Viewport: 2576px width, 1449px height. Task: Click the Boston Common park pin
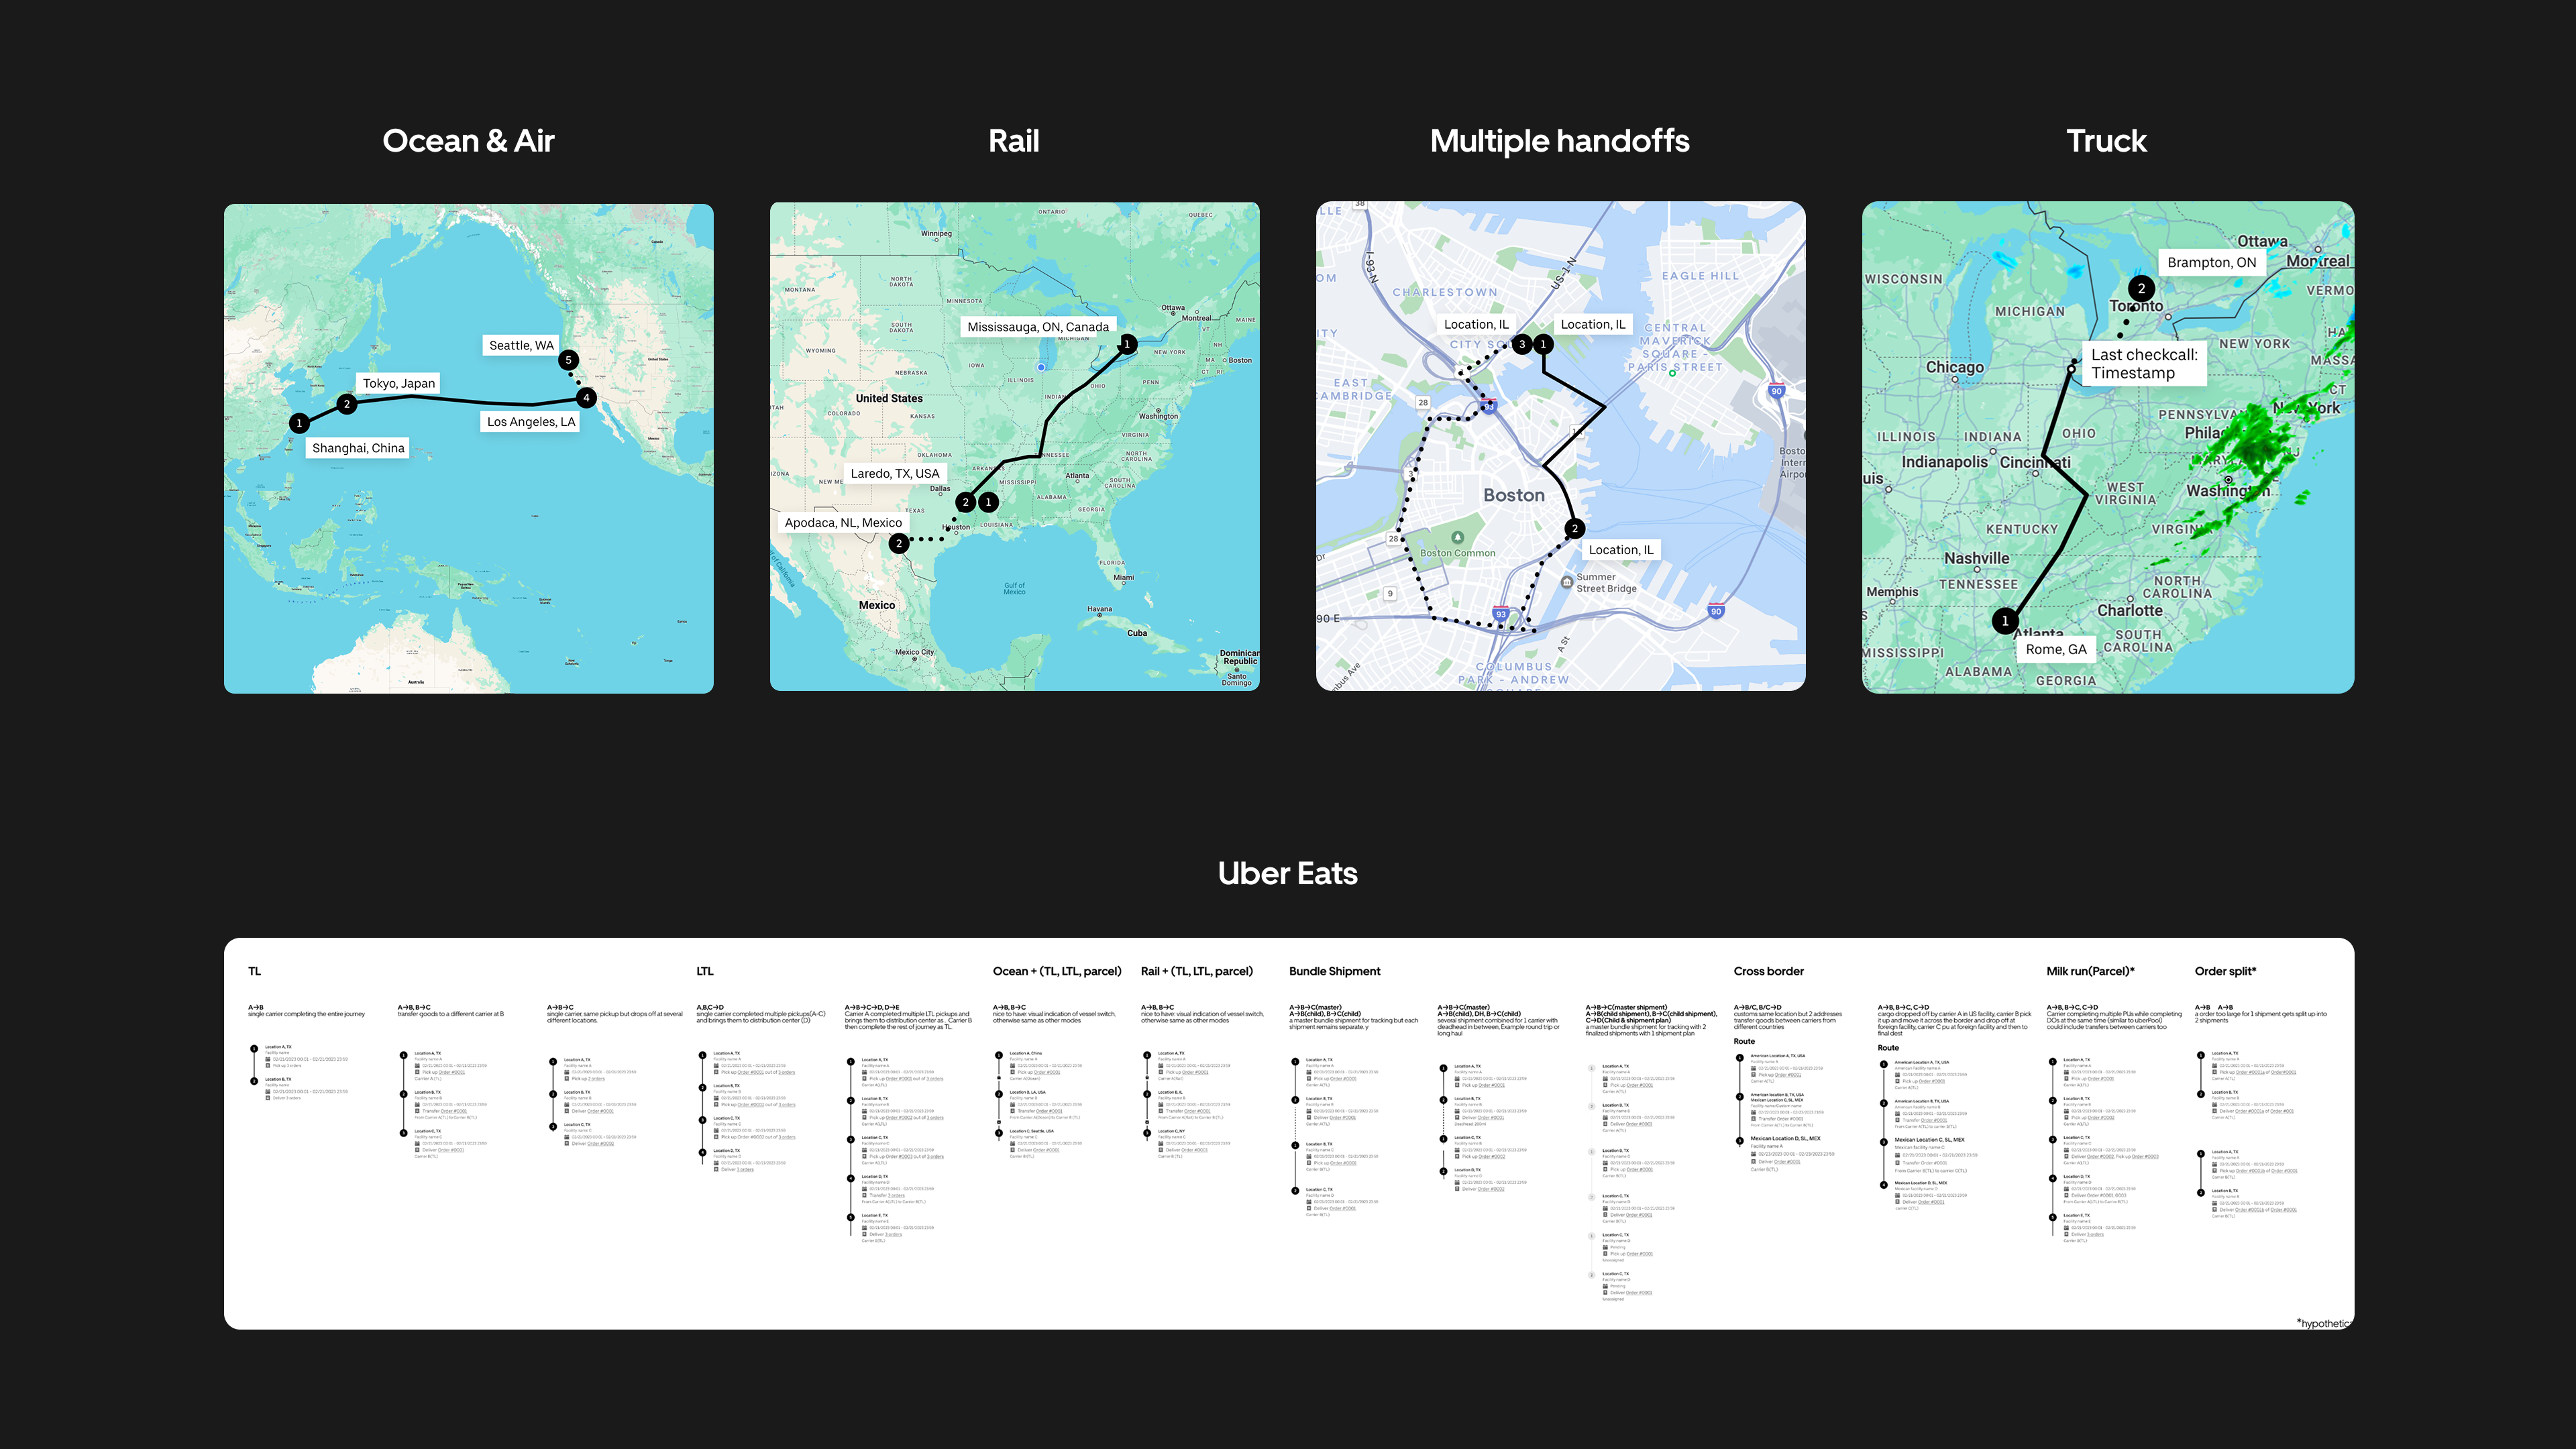(x=1458, y=537)
